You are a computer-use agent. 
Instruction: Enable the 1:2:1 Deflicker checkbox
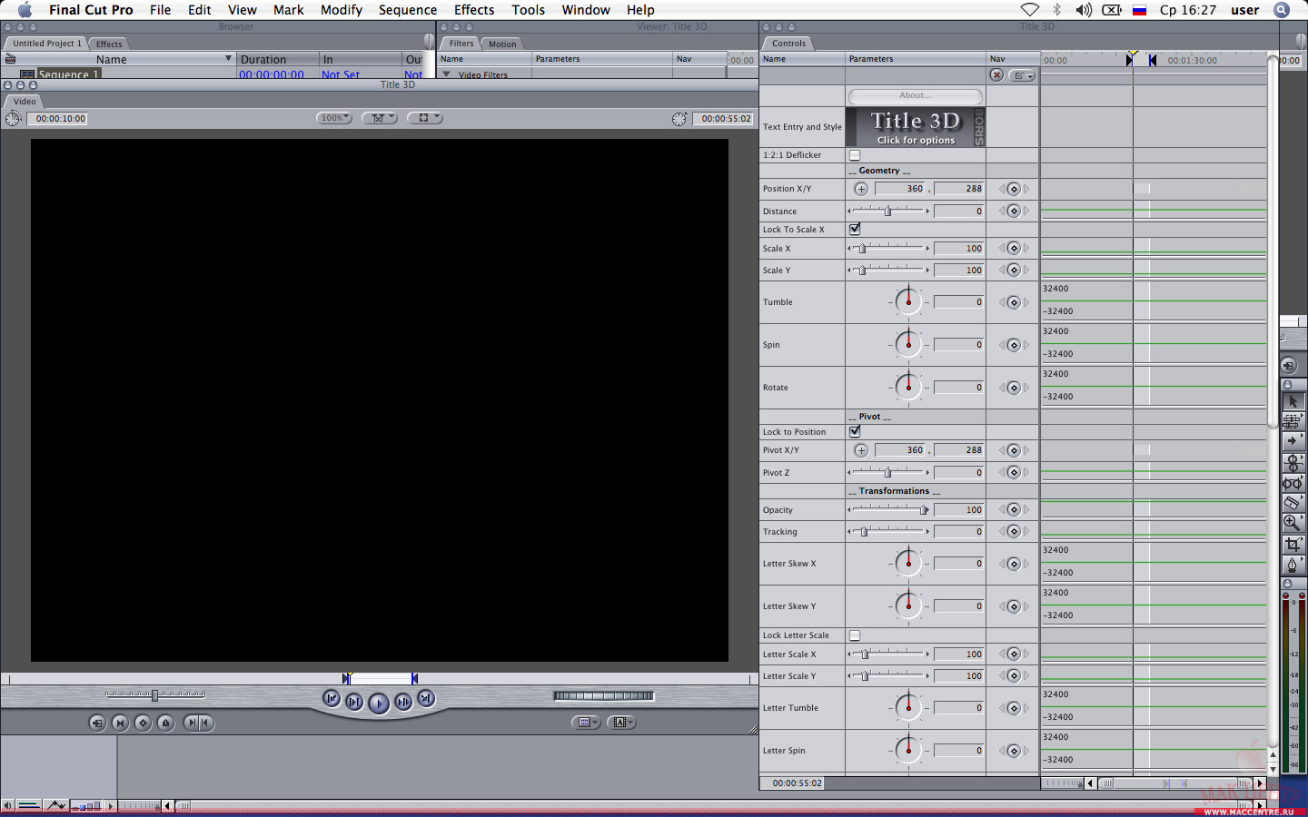pos(855,155)
